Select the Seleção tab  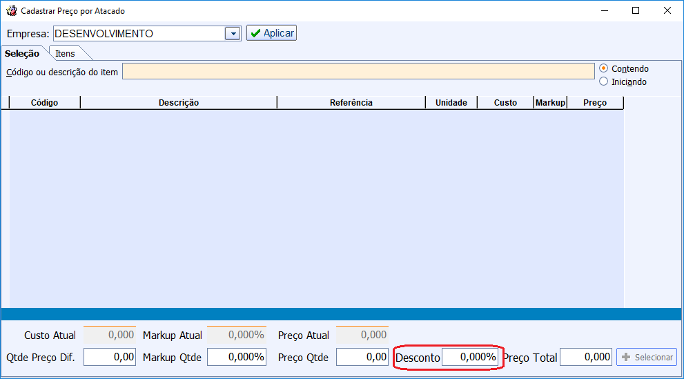coord(22,53)
